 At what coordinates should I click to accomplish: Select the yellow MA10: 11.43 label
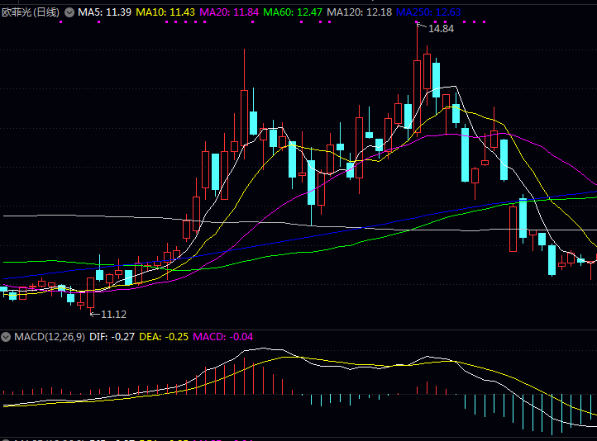pyautogui.click(x=165, y=12)
